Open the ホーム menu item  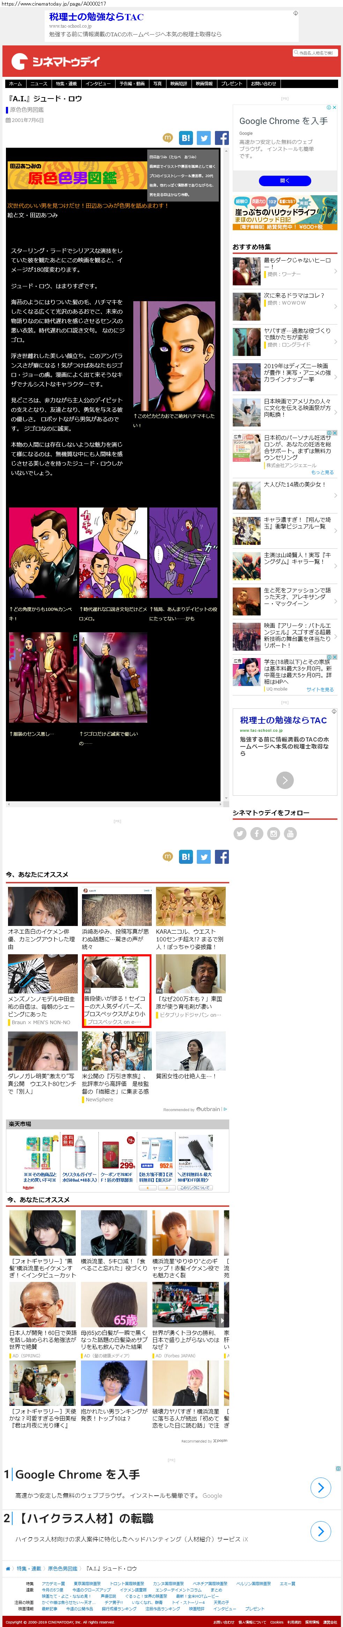pyautogui.click(x=15, y=83)
